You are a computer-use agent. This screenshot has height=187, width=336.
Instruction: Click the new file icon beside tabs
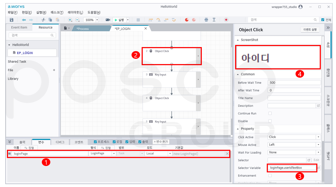point(65,28)
